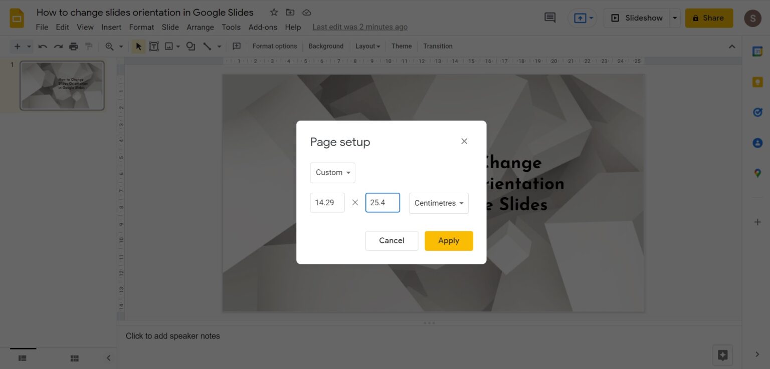Open the Slideshow options dropdown arrow
Viewport: 770px width, 369px height.
click(x=675, y=18)
